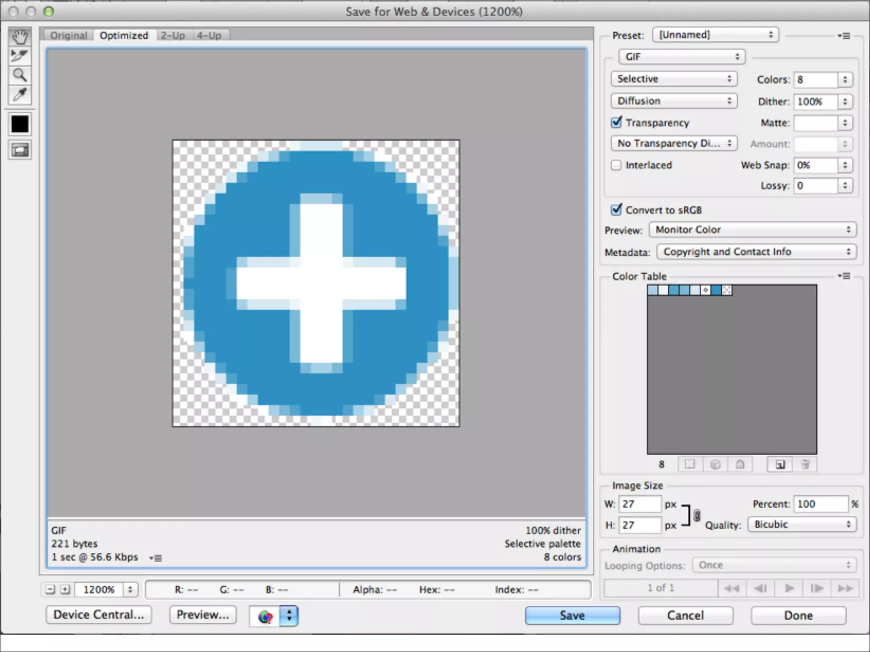Viewport: 870px width, 652px height.
Task: Switch to the Original tab
Action: (68, 36)
